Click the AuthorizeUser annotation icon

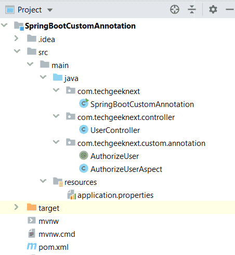pyautogui.click(x=84, y=155)
